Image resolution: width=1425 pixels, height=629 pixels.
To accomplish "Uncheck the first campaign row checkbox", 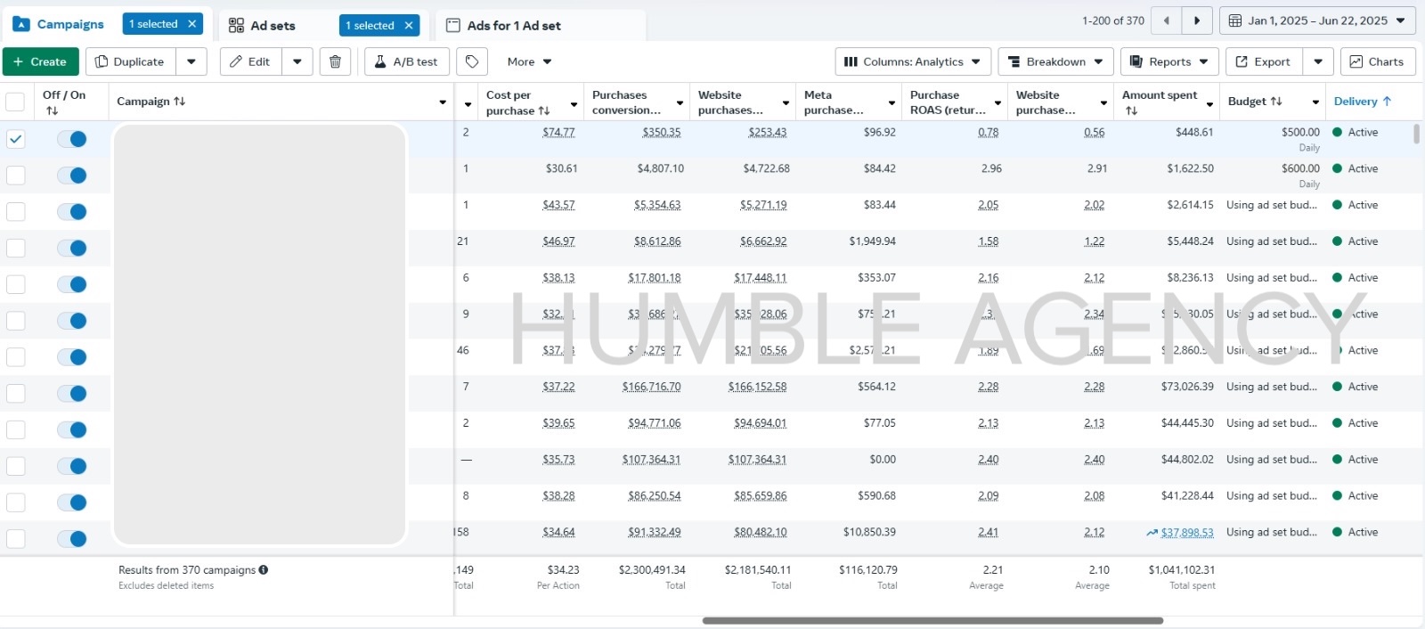I will coord(16,139).
